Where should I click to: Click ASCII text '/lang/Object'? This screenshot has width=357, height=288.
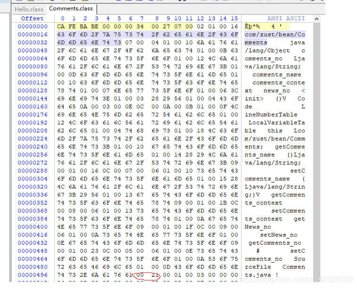pos(267,50)
